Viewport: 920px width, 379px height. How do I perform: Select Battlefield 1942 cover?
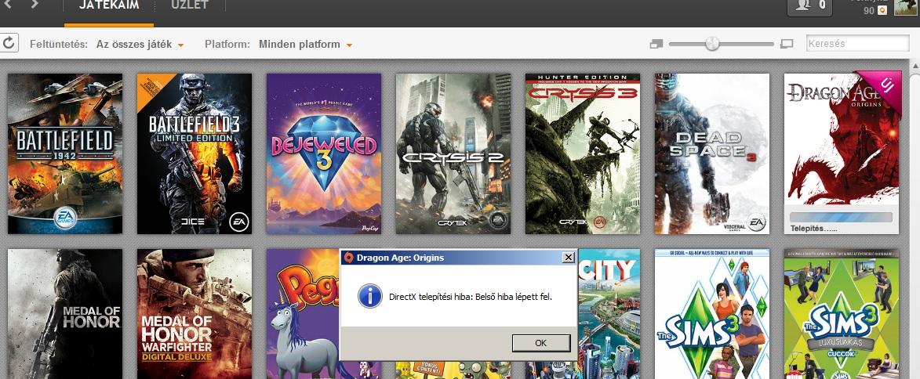pyautogui.click(x=65, y=153)
